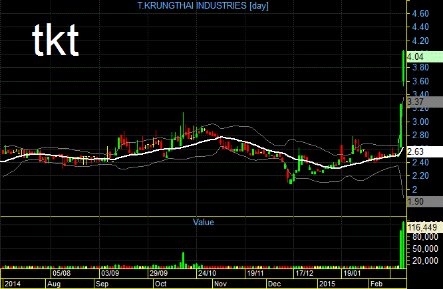
Task: Click the Aug month label
Action: pos(54,284)
